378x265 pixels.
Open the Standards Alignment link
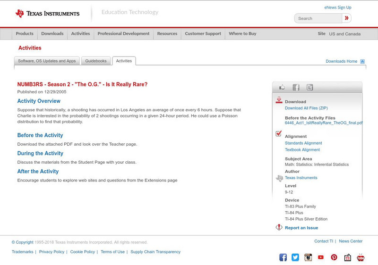pos(303,143)
